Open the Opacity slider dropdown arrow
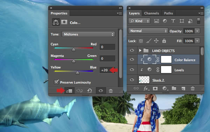This screenshot has height=132, width=210. (197, 31)
